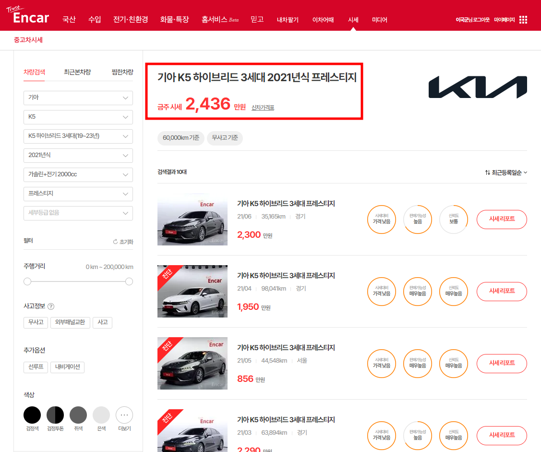Click 가격낮음 badge for 63,894km car
The height and width of the screenshot is (452, 541).
(382, 436)
